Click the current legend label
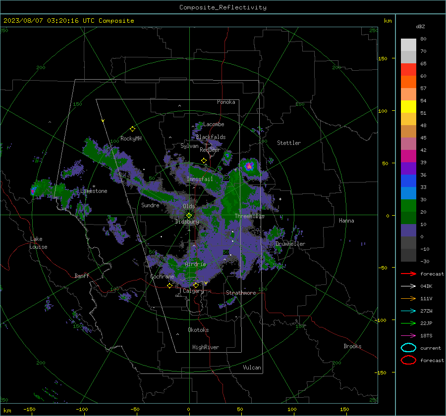Image resolution: width=446 pixels, height=416 pixels. tap(431, 348)
